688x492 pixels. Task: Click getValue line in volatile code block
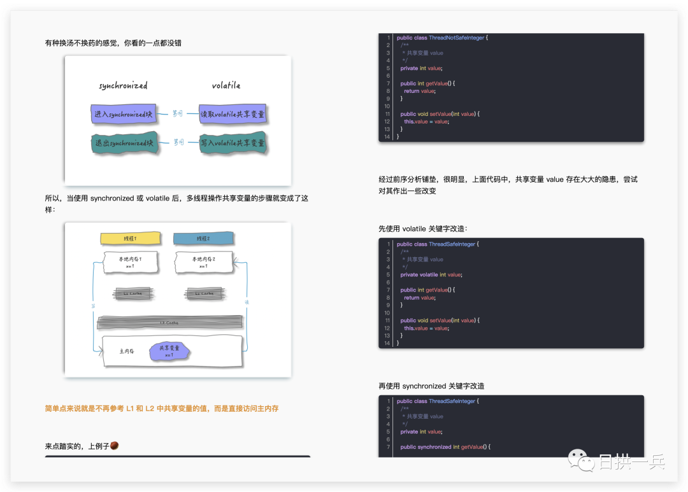click(x=428, y=290)
